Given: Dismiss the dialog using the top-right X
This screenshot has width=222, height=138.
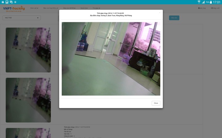Looking at the screenshot, I should tap(160, 13).
